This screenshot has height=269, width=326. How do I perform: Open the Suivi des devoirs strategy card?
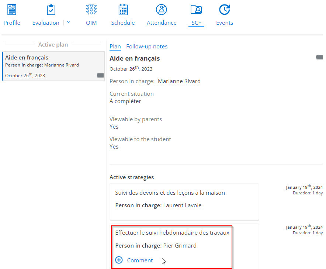[x=184, y=200]
